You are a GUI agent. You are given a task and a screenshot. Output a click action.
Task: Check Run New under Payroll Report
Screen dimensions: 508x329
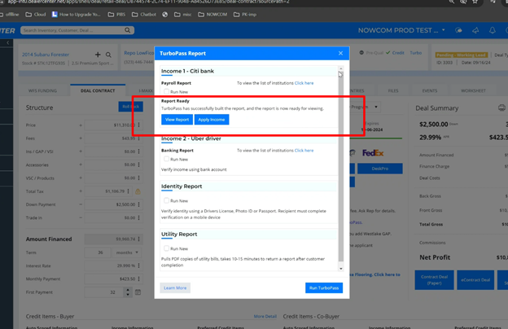[x=167, y=91]
